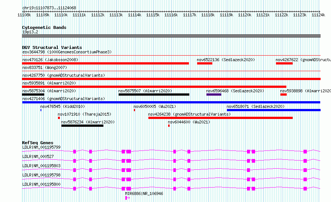331x202 pixels.
Task: Click the nsv833751 (Wong2007) label
Action: click(45, 67)
